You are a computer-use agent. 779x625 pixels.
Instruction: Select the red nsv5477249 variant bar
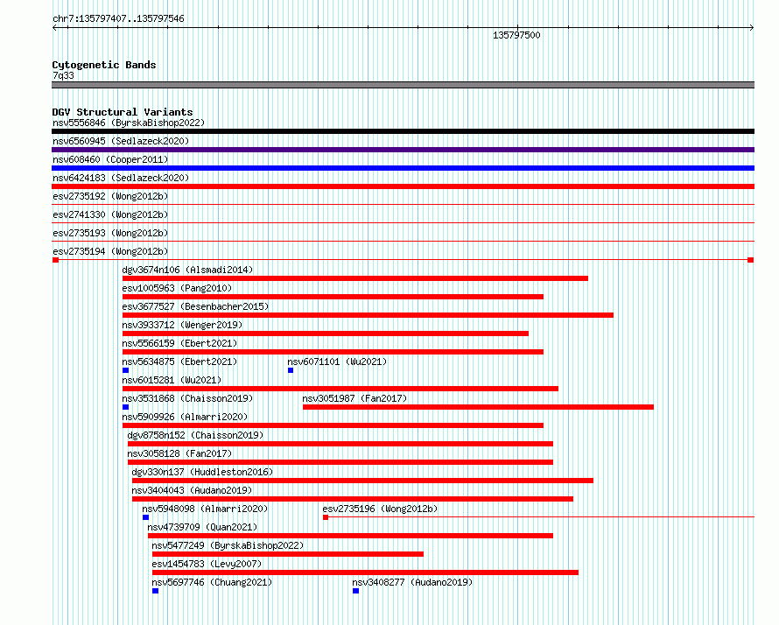coord(288,554)
